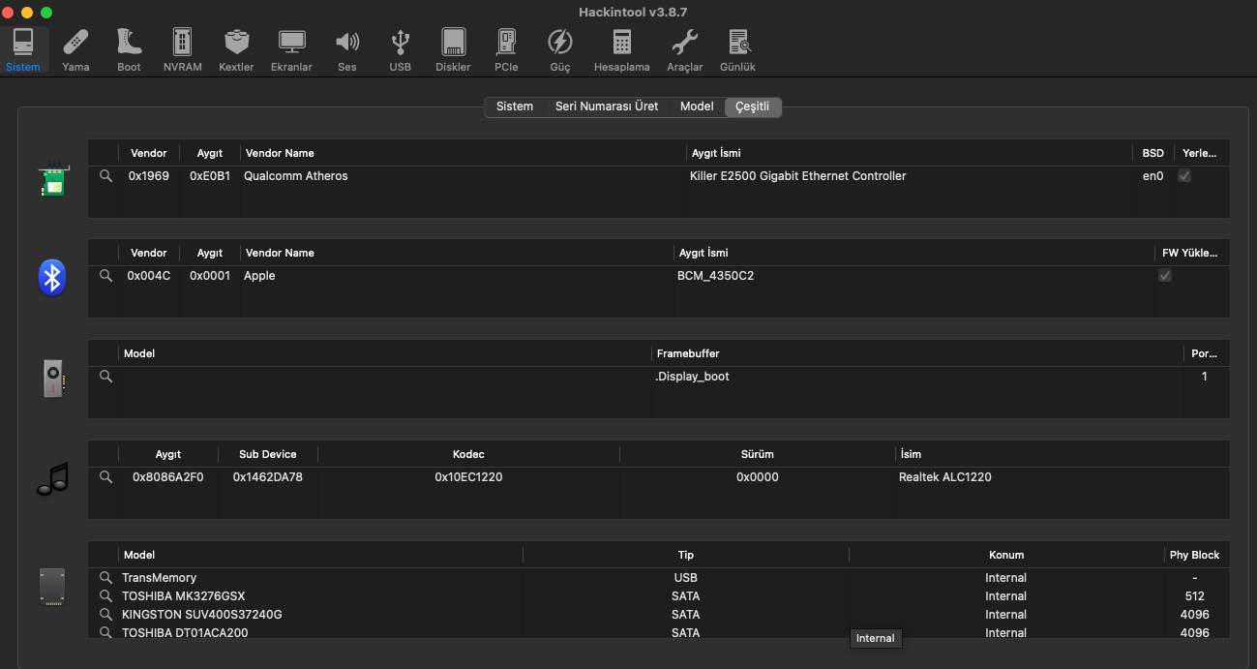Open the Boot section icon
1257x669 pixels.
click(x=129, y=49)
